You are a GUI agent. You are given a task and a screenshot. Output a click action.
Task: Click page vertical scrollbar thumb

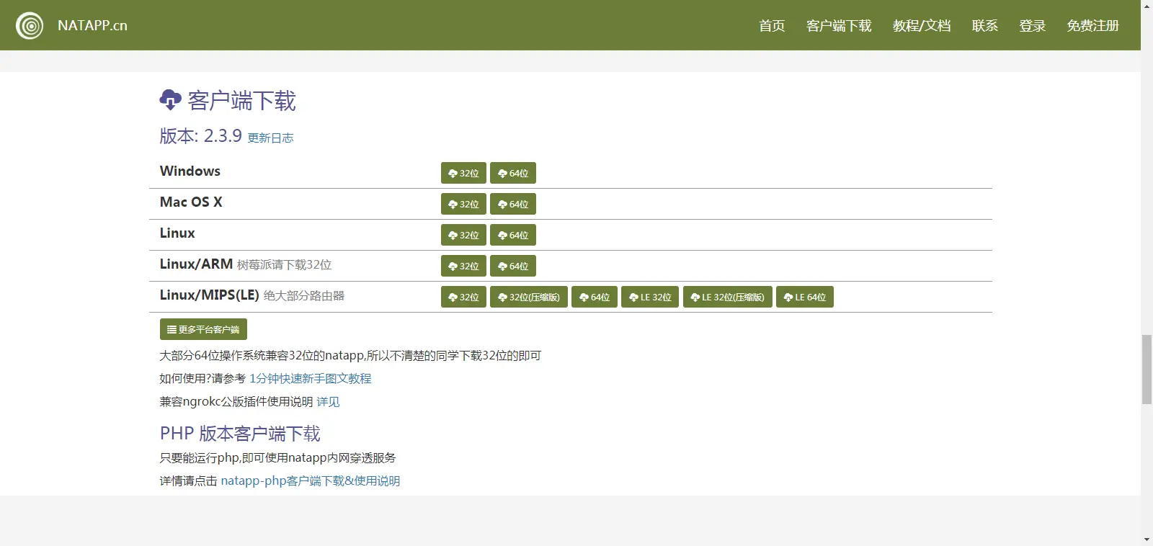click(1147, 370)
